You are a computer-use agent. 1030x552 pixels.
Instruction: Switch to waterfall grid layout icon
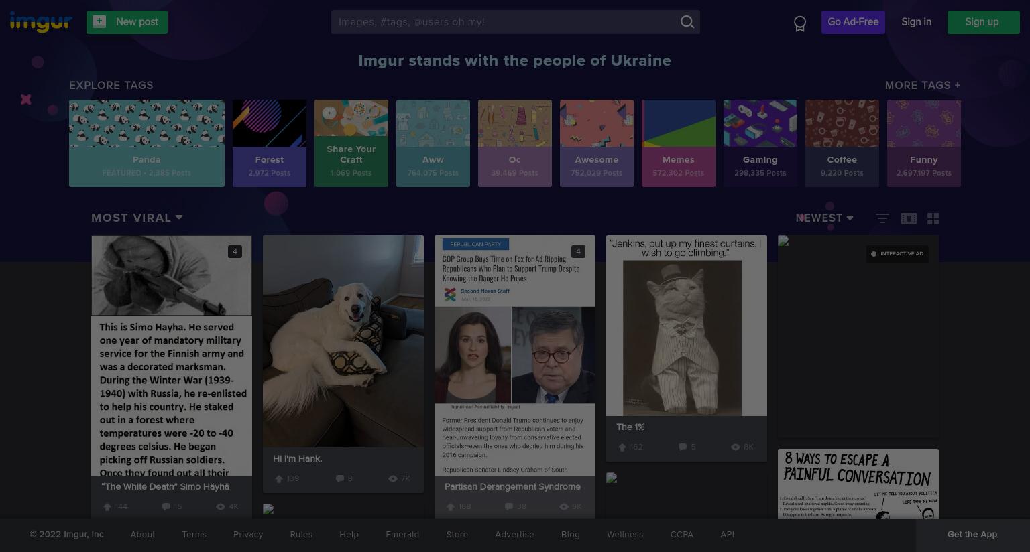909,218
